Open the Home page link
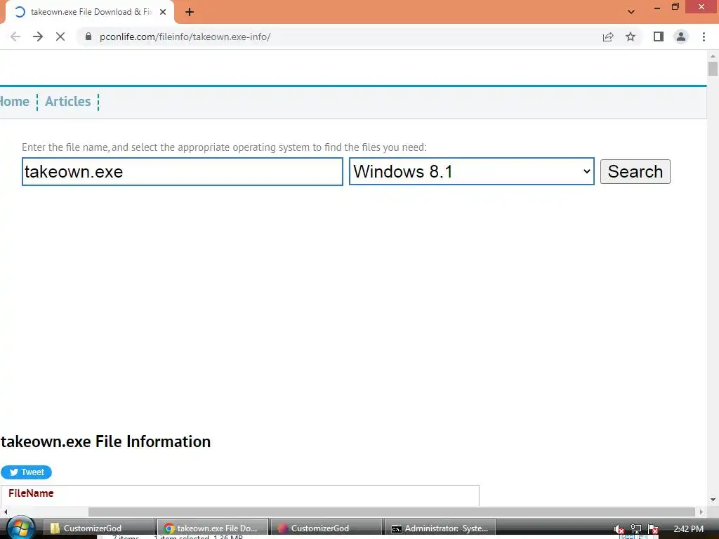This screenshot has width=719, height=539. tap(14, 101)
